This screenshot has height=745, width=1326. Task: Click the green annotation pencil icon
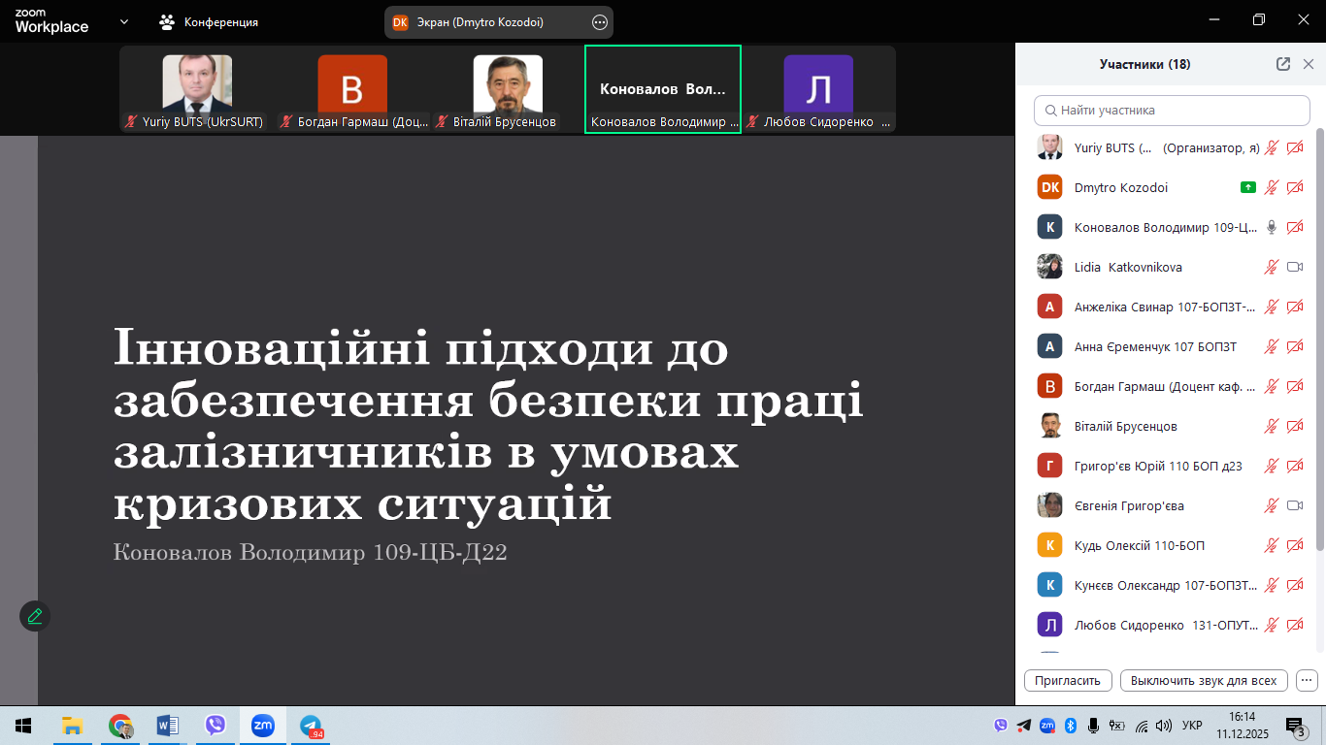tap(35, 616)
